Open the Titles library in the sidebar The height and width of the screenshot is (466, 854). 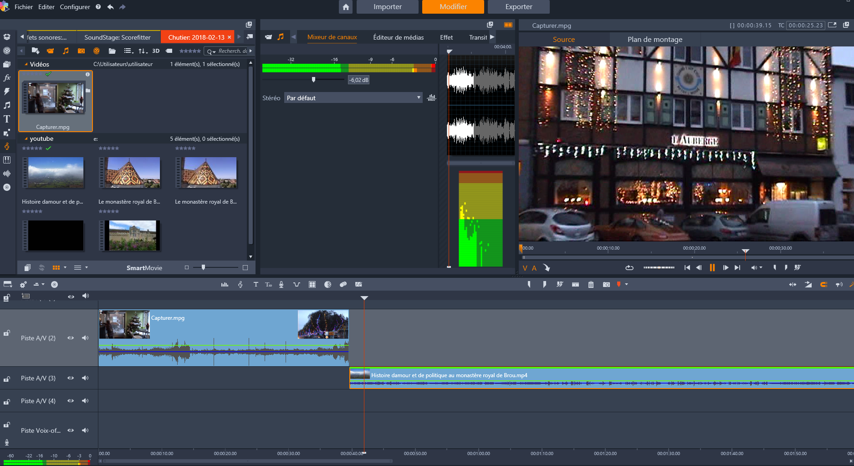7,119
